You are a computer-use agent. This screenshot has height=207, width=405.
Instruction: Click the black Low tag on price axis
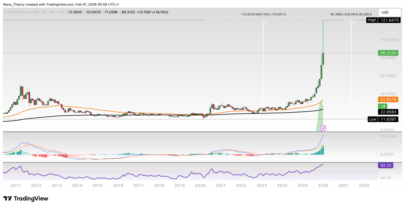[373, 119]
